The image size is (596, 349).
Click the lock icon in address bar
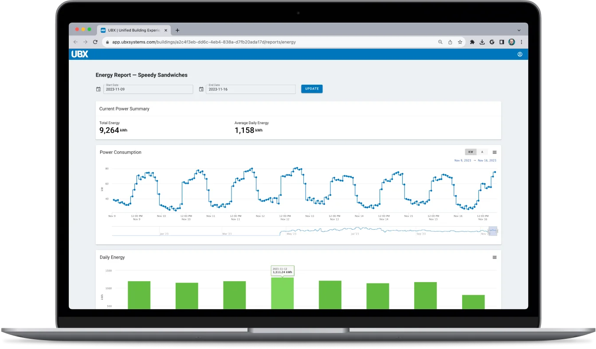pyautogui.click(x=107, y=42)
